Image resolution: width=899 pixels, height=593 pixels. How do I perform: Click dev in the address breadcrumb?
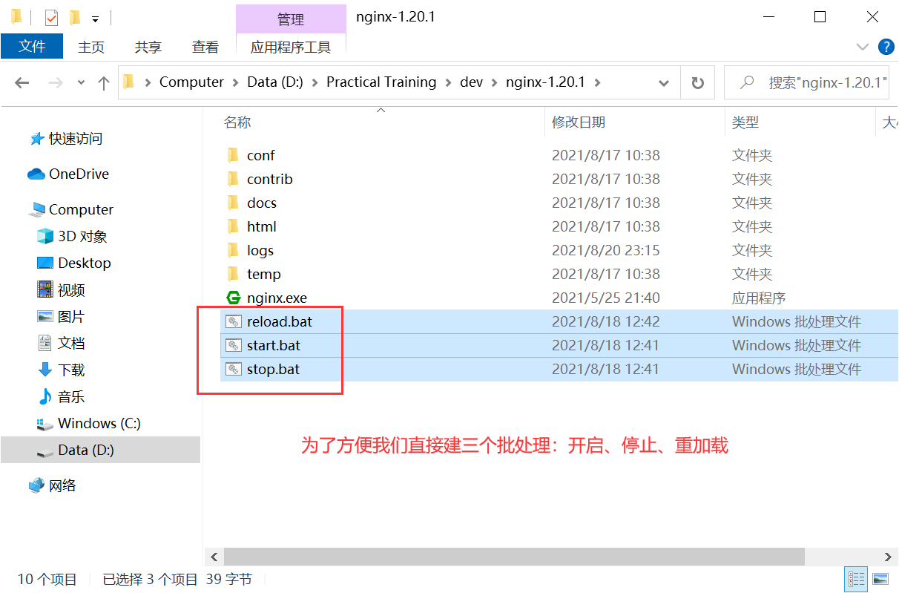point(472,82)
